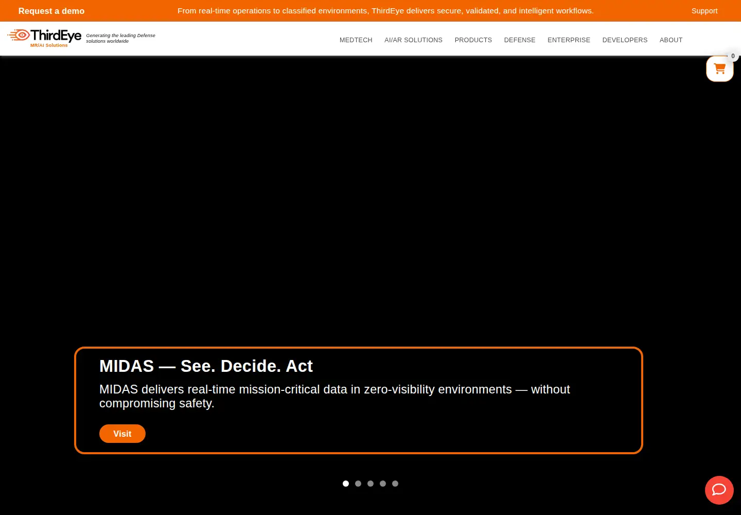
Task: Open the shopping cart icon
Action: coord(719,68)
